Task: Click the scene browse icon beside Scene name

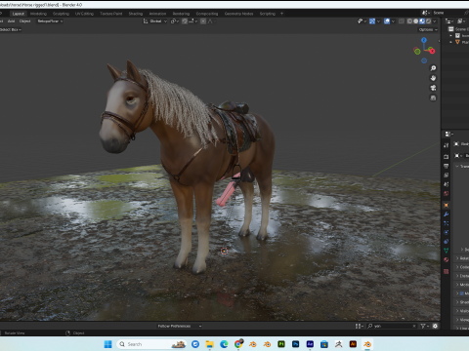Action: coord(425,13)
